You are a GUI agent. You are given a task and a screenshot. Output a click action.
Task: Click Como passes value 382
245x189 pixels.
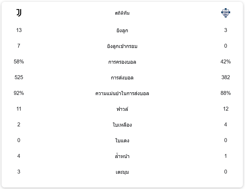coord(226,77)
